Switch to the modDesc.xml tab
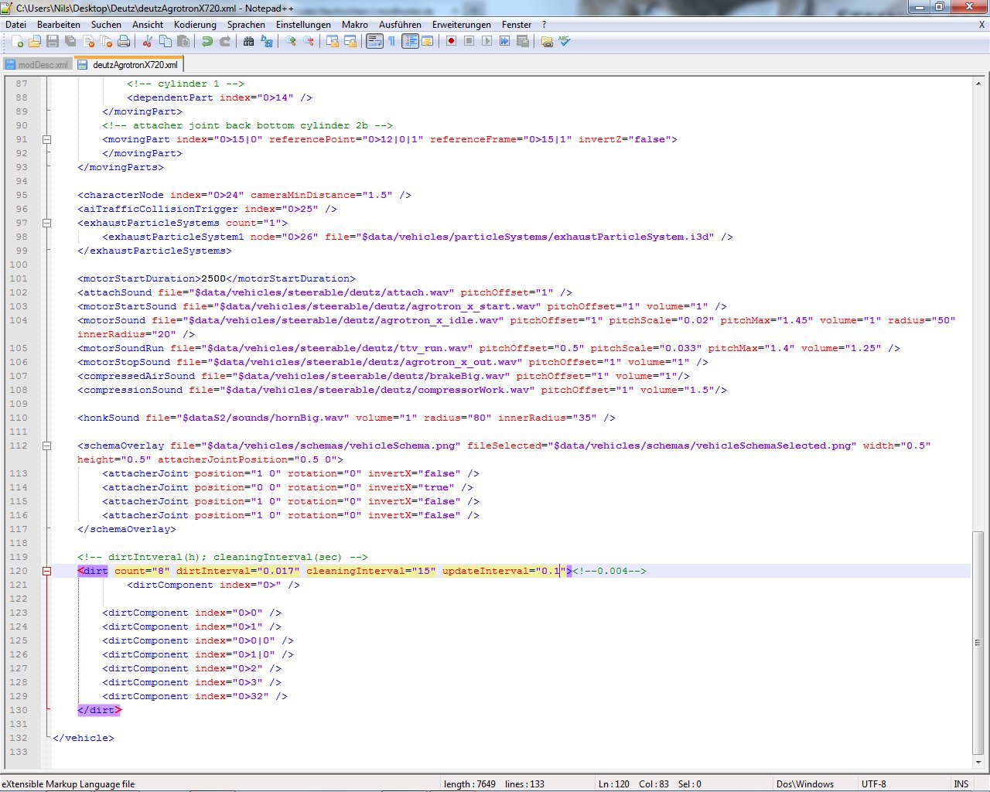The image size is (990, 792). [37, 65]
